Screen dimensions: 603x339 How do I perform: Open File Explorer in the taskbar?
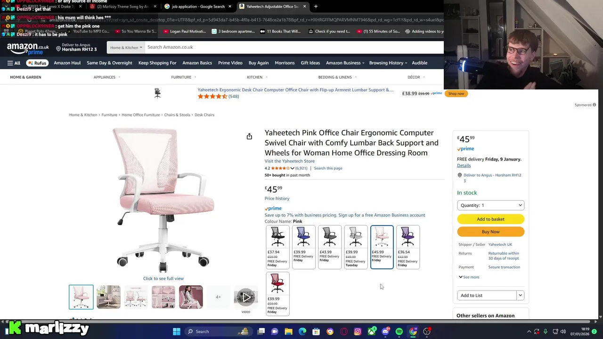pyautogui.click(x=288, y=331)
